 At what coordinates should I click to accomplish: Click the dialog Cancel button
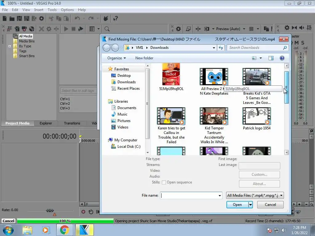tap(270, 205)
